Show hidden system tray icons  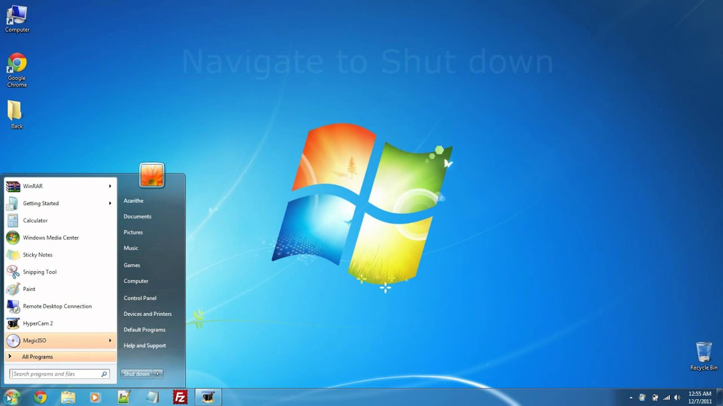pos(631,398)
